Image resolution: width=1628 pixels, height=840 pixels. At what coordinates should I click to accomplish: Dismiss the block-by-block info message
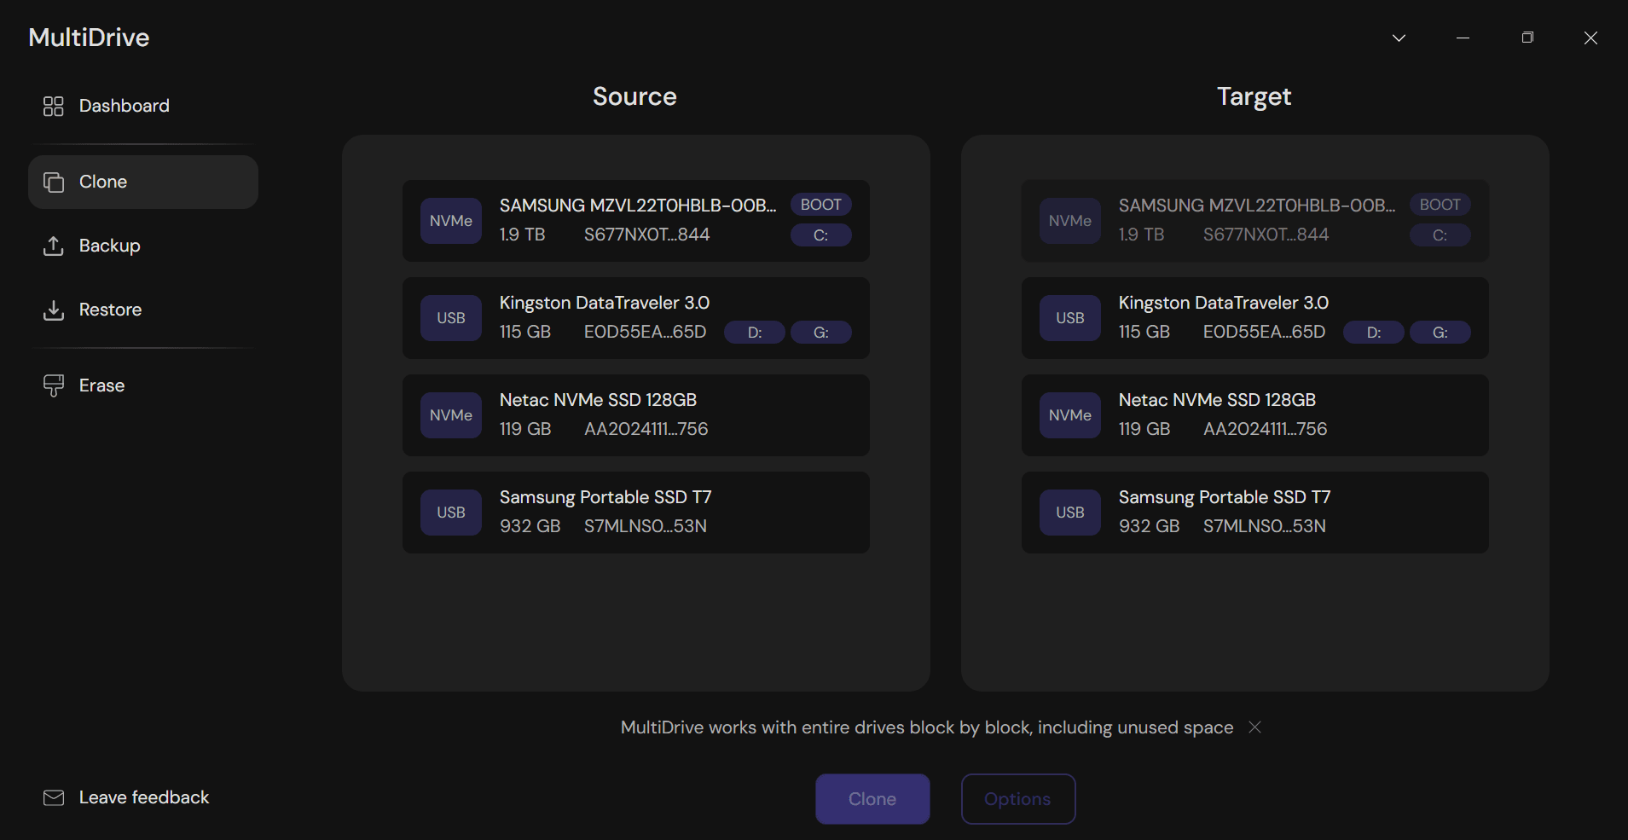click(x=1254, y=727)
